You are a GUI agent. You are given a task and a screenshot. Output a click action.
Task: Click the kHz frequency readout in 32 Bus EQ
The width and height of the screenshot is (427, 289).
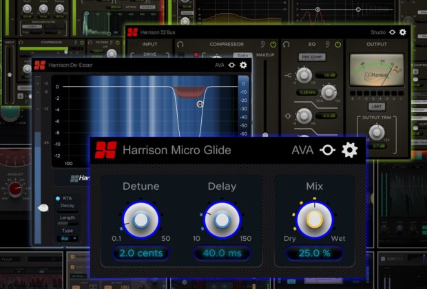(307, 92)
